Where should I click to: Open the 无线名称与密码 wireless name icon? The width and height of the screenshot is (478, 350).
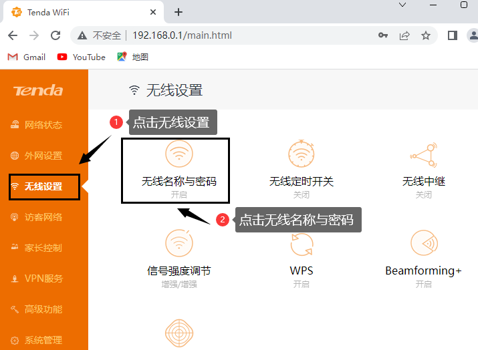[179, 154]
